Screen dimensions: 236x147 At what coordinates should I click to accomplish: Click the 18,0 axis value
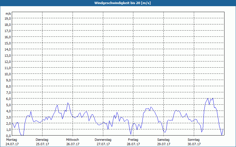8,25
